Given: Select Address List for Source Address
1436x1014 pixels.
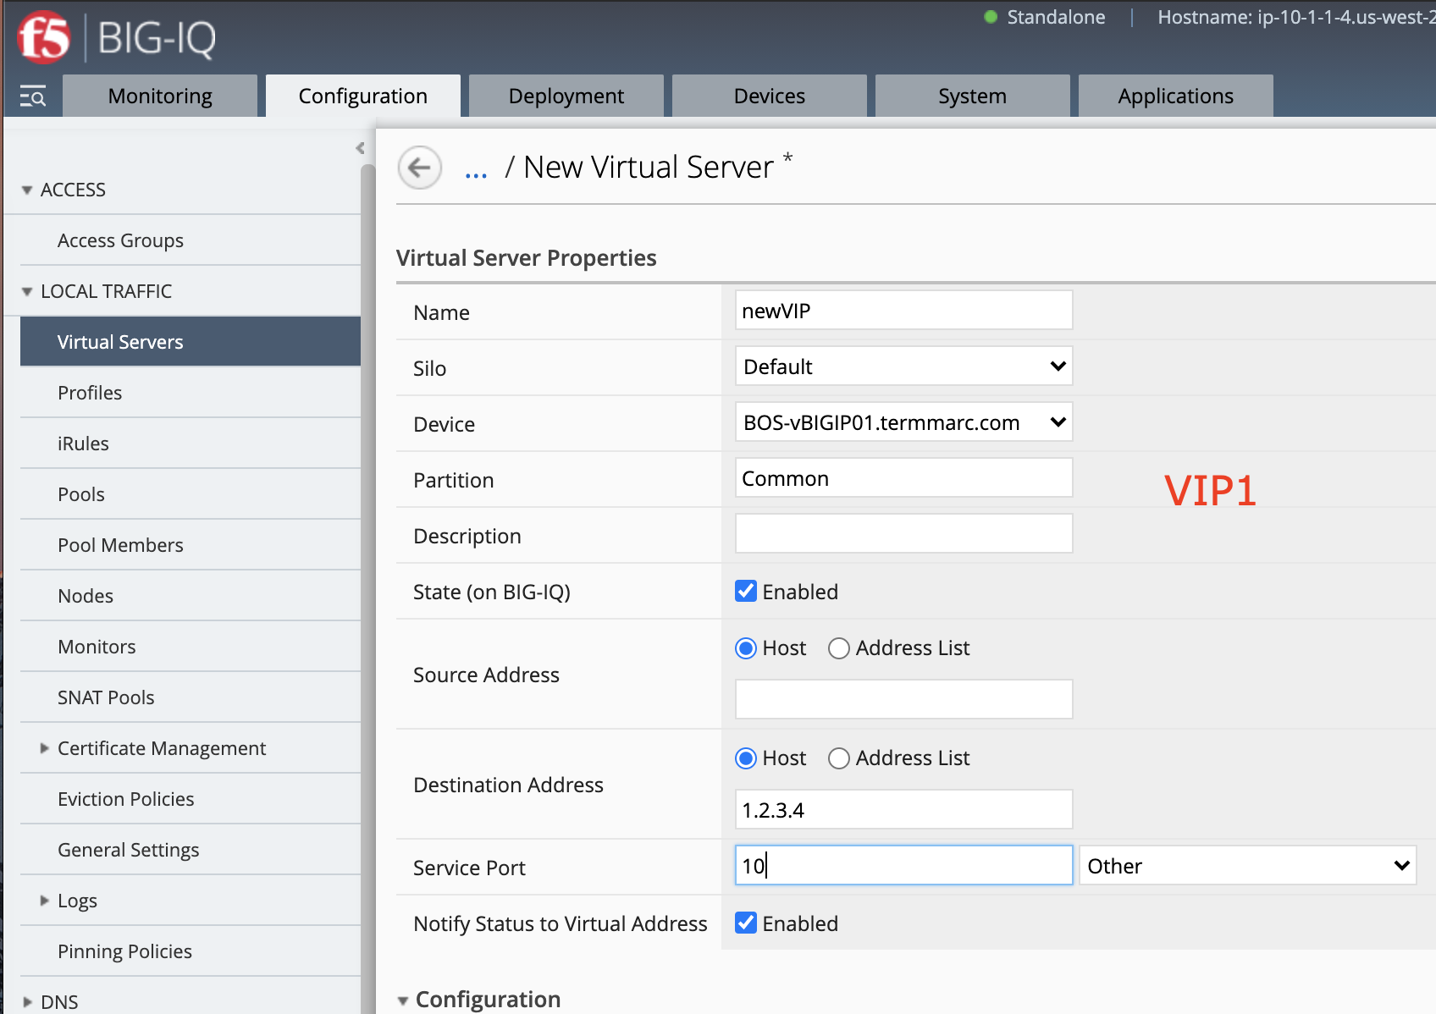Looking at the screenshot, I should (x=839, y=648).
